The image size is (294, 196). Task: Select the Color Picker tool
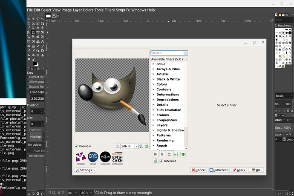[29, 28]
